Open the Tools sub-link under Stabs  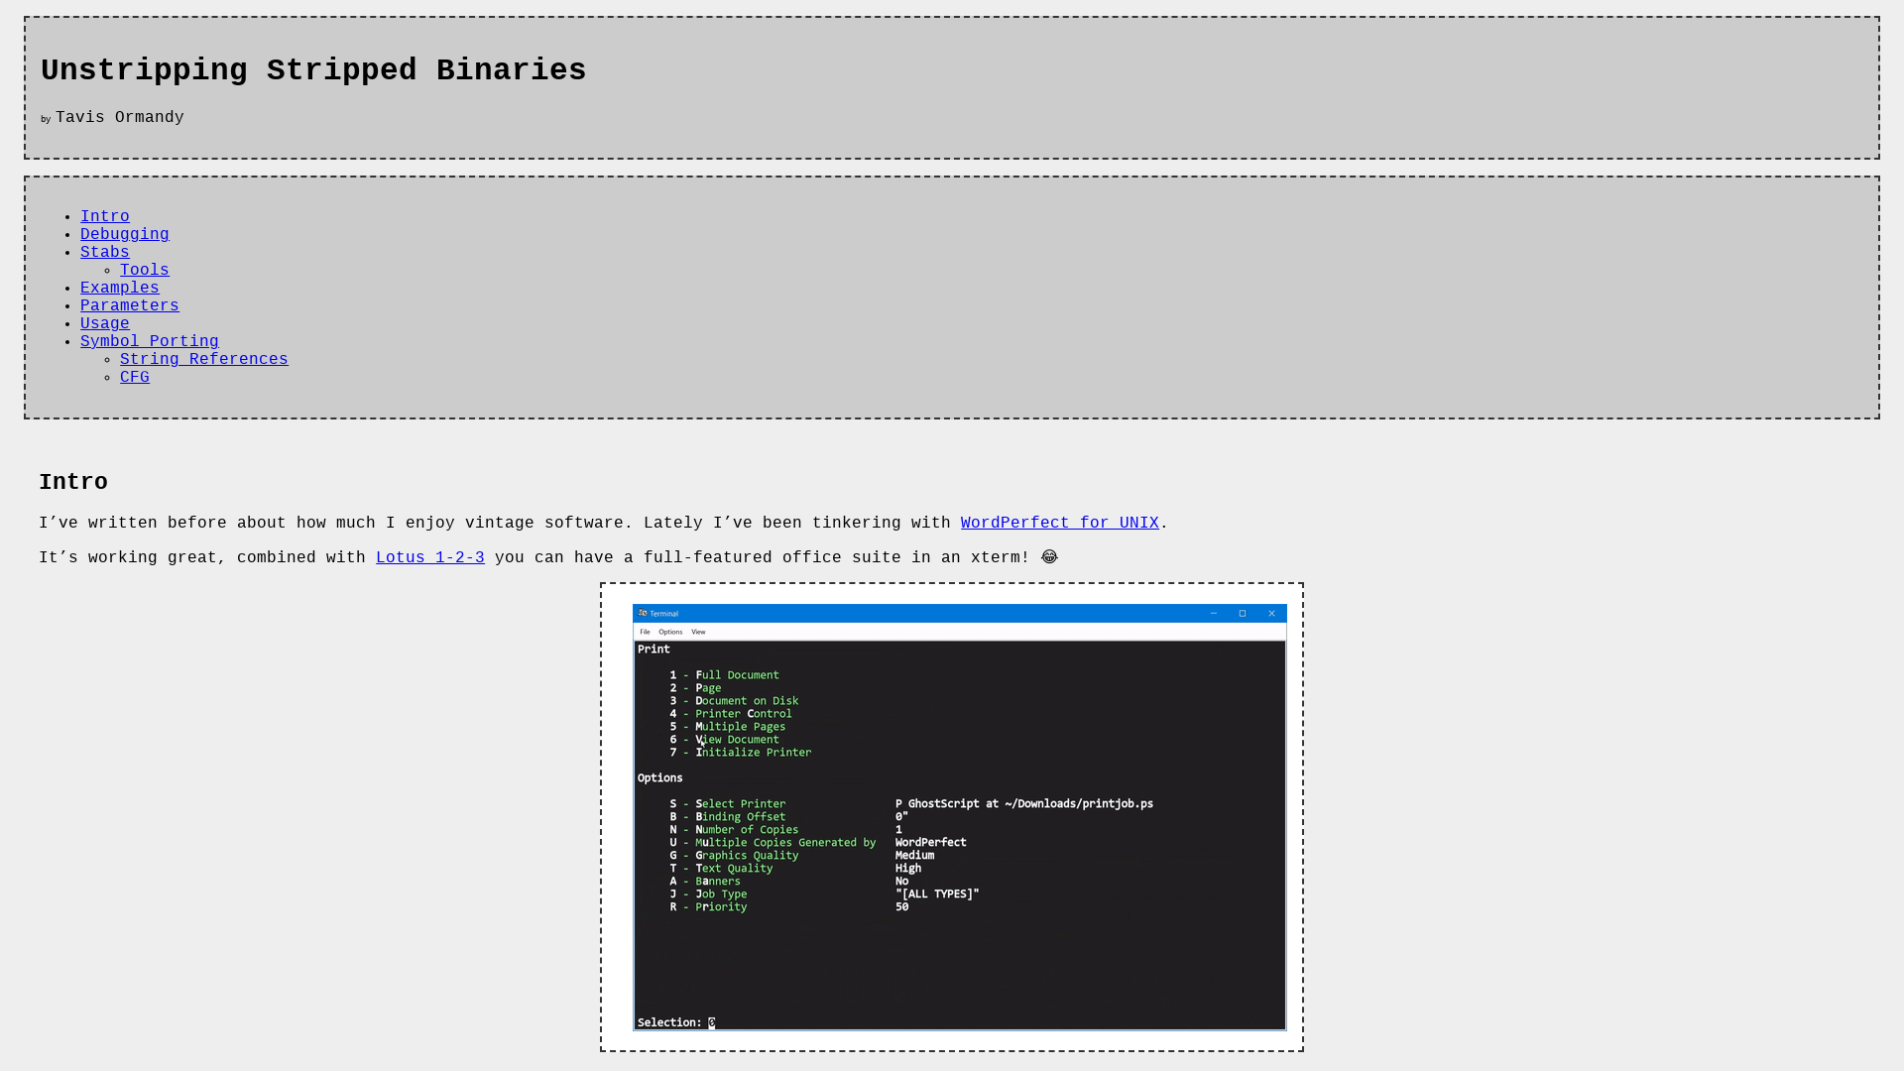144,270
